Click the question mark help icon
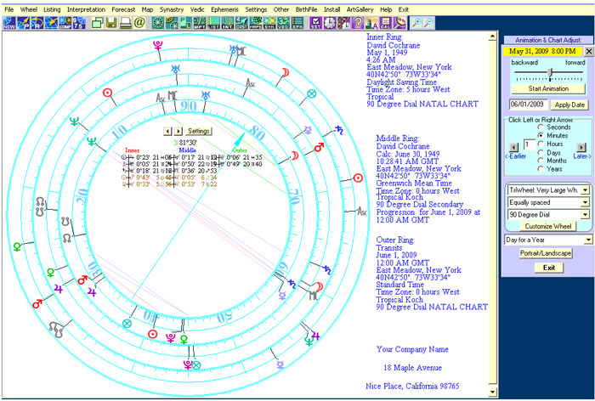The image size is (595, 401). (x=356, y=23)
